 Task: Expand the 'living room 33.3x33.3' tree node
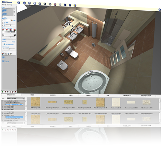(3, 108)
